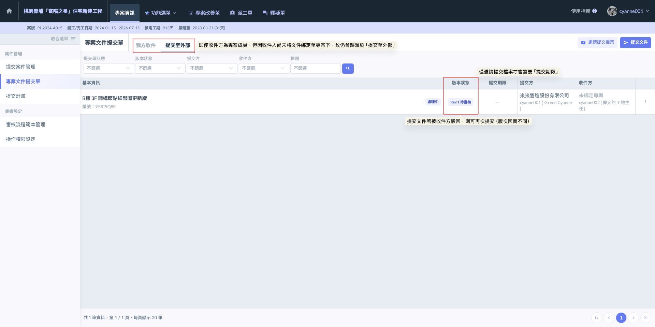Open 提交案件管理 in the sidebar
The image size is (655, 327).
[x=40, y=67]
